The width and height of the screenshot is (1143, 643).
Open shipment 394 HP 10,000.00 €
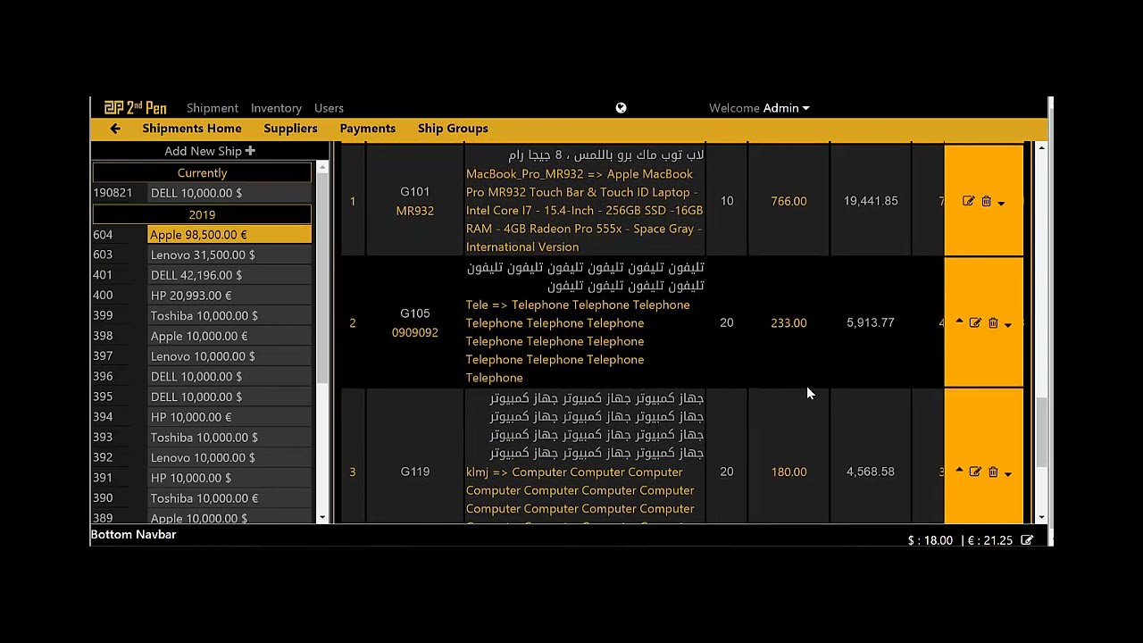pos(202,417)
